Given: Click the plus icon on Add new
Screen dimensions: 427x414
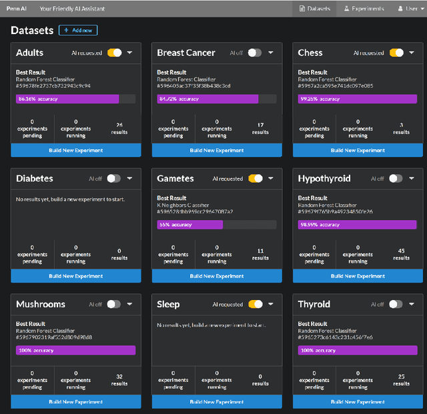Looking at the screenshot, I should [x=66, y=31].
